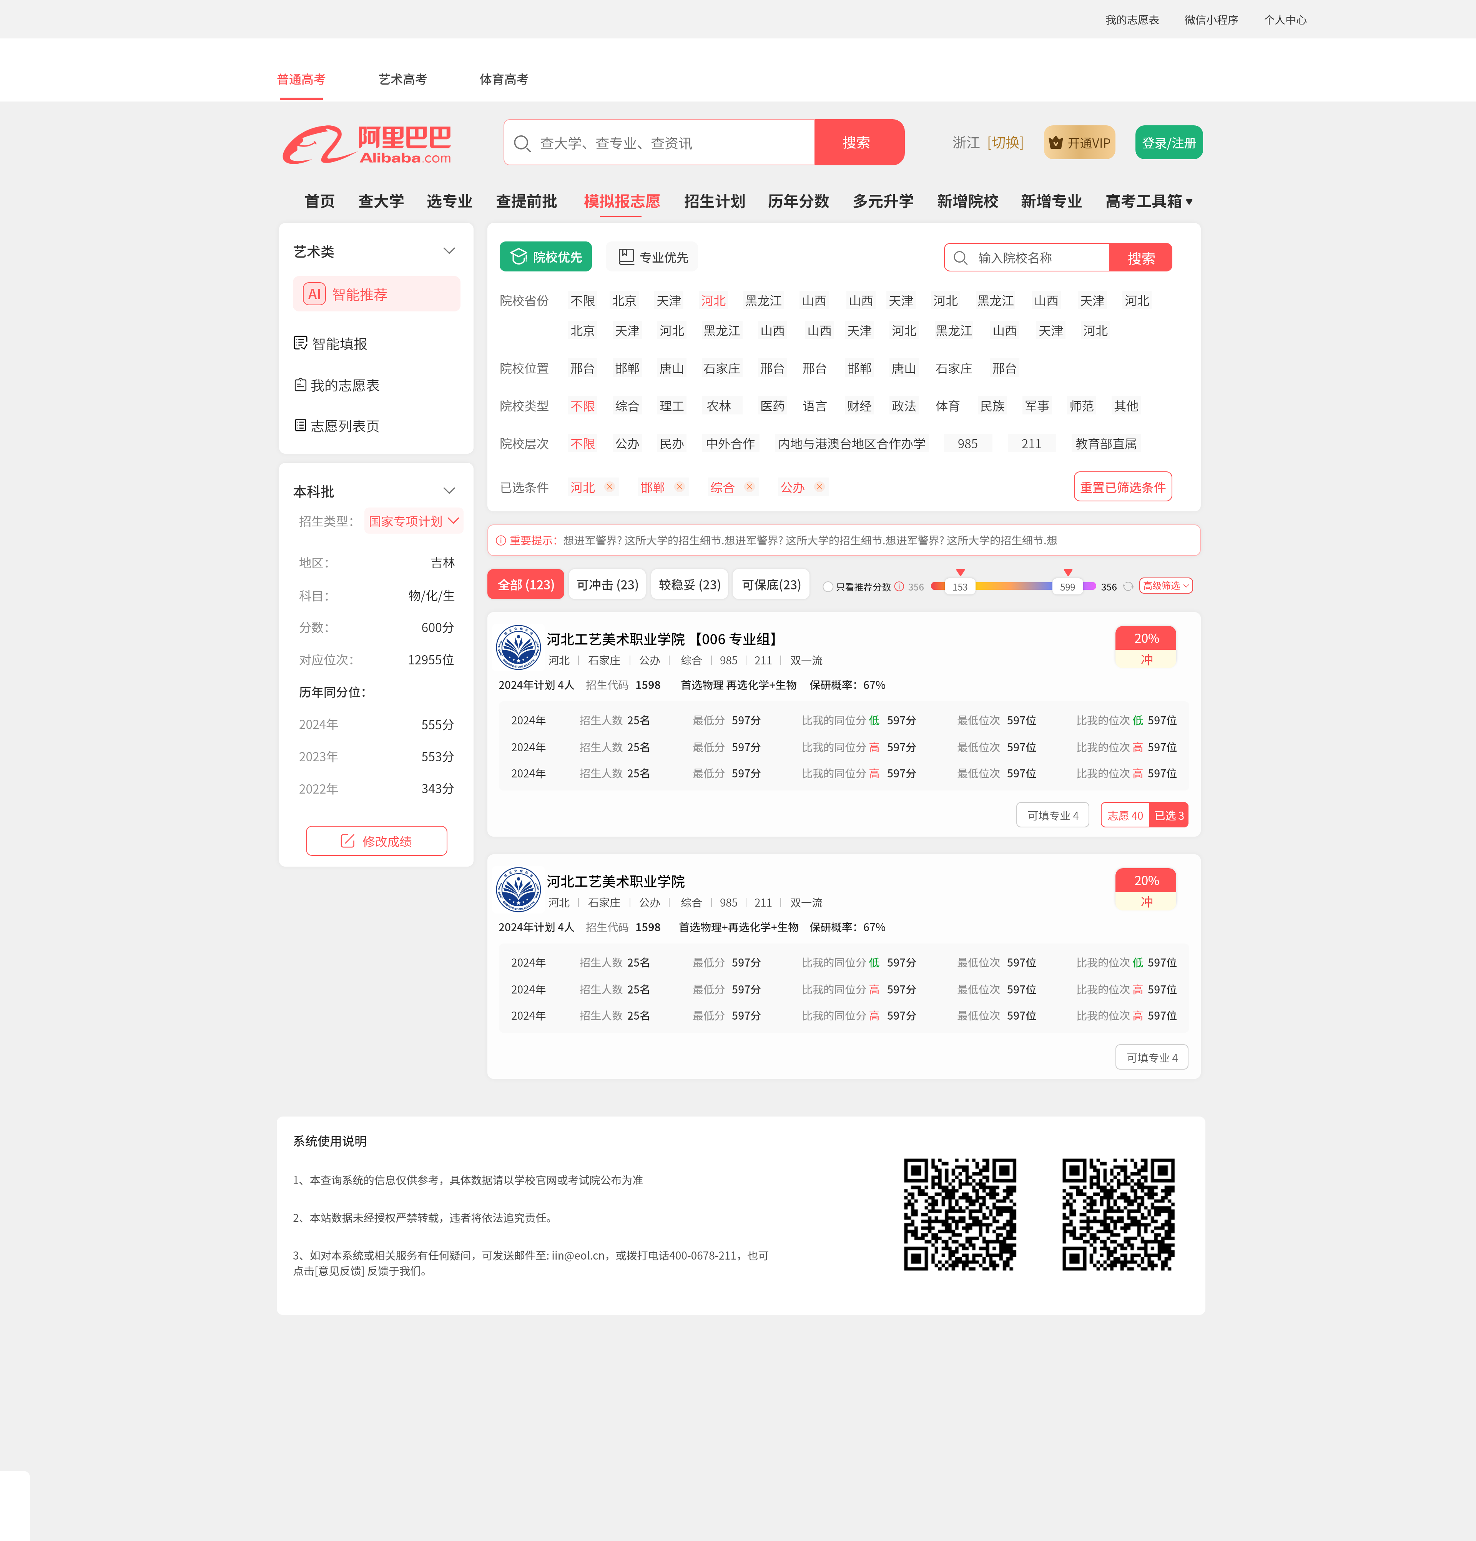The height and width of the screenshot is (1541, 1476).
Task: Remove the 公办 selected condition
Action: (x=819, y=487)
